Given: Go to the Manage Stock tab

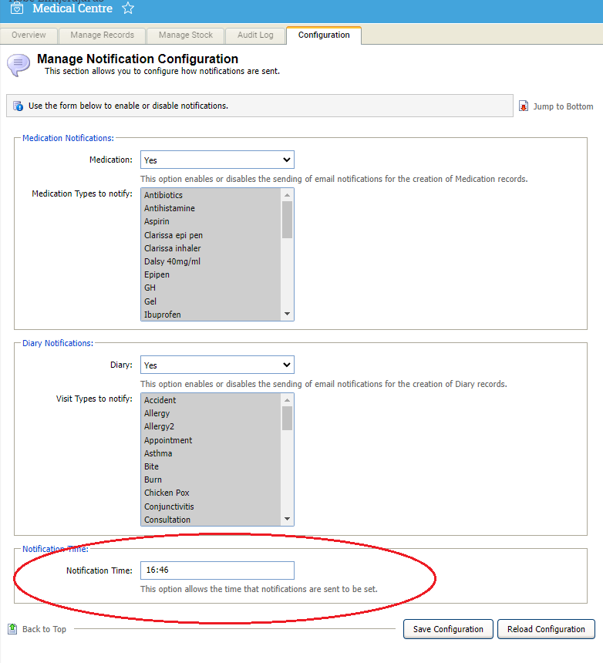Looking at the screenshot, I should [186, 35].
